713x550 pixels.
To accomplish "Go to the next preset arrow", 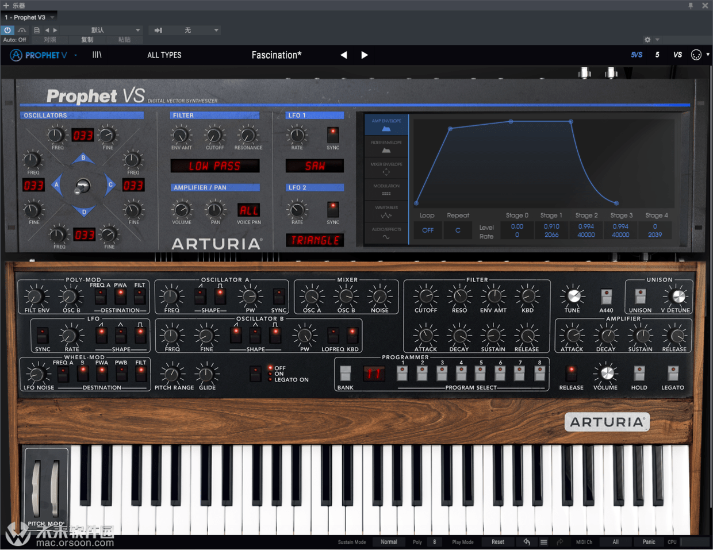I will pos(365,55).
